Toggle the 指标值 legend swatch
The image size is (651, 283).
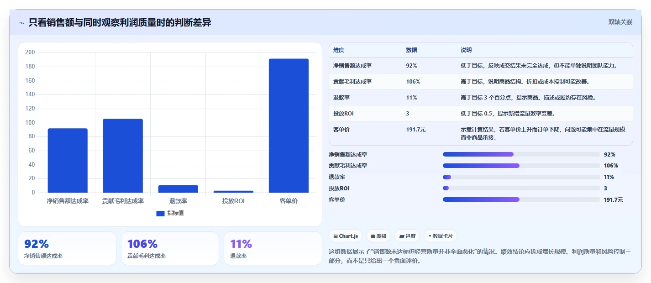[160, 213]
